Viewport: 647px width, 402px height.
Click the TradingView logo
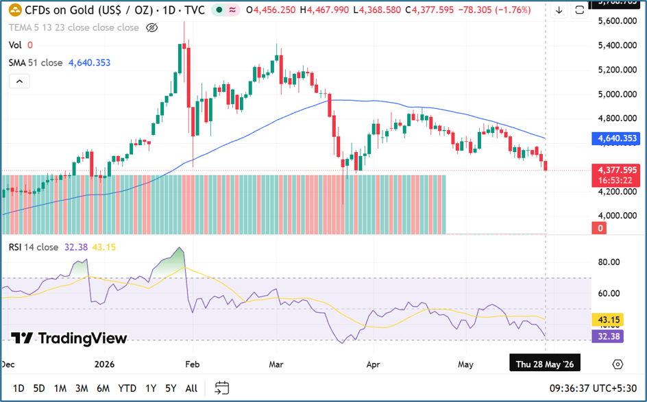[69, 338]
